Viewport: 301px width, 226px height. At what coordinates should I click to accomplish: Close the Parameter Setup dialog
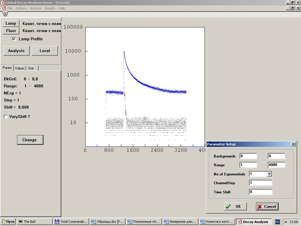pyautogui.click(x=293, y=144)
